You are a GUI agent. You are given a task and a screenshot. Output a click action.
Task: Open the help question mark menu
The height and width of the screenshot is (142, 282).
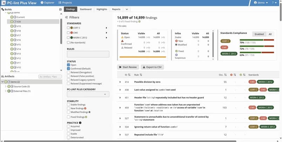(x=274, y=3)
